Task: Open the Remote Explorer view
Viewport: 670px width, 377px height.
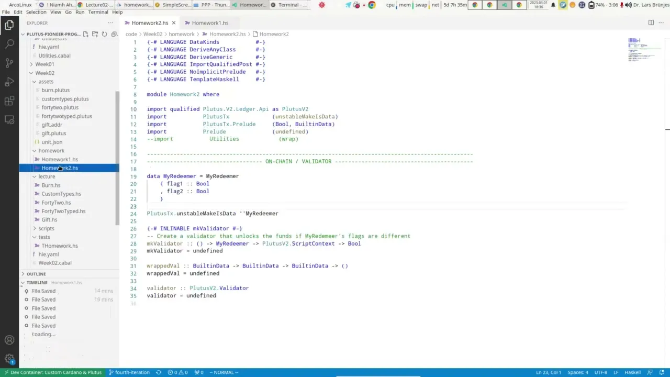Action: click(9, 119)
